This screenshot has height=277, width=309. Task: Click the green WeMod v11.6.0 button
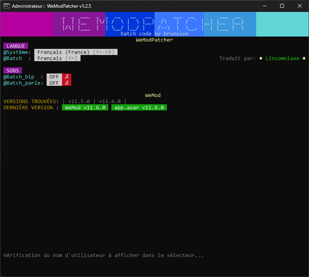point(85,107)
